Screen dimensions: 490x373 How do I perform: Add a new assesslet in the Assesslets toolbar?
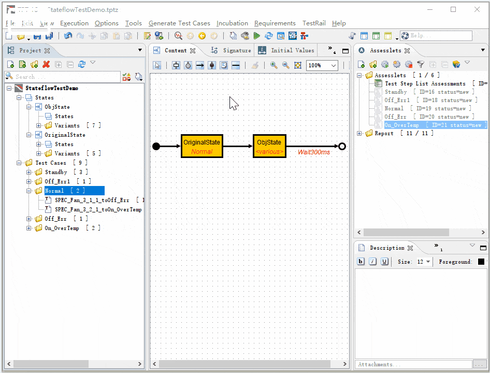(361, 64)
